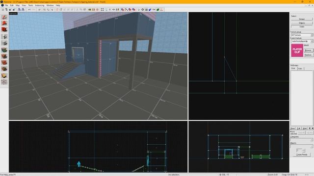This screenshot has width=314, height=176.
Task: Toggle Radius Culling in the toolbar
Action: click(98, 10)
